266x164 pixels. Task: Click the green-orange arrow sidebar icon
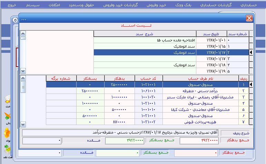[6, 117]
